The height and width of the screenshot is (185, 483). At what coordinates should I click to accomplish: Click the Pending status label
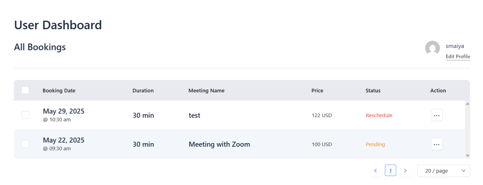(x=375, y=145)
